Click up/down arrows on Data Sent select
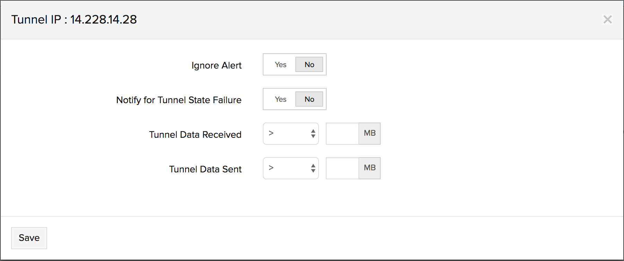 click(x=313, y=168)
